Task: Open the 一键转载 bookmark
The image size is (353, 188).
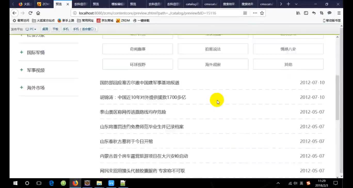Action: pyautogui.click(x=141, y=20)
